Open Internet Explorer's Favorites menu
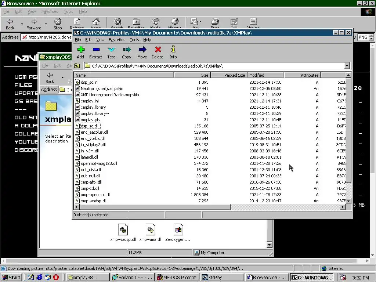Screen dimensions: 376x282 point(50,11)
